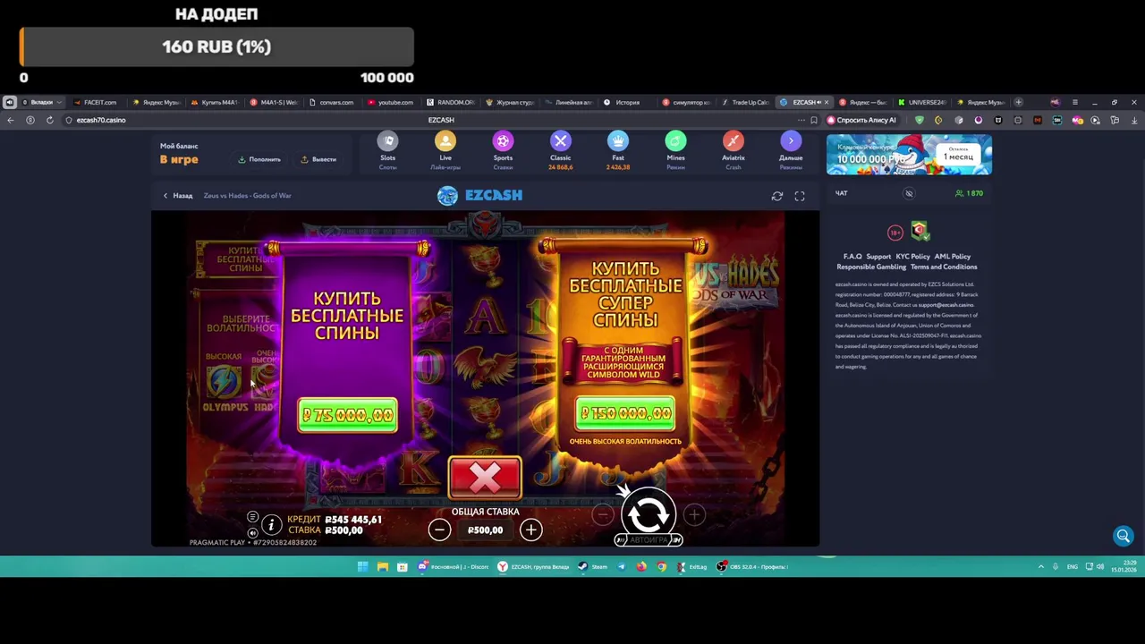
Task: Switch the game to fullscreen
Action: [x=800, y=196]
